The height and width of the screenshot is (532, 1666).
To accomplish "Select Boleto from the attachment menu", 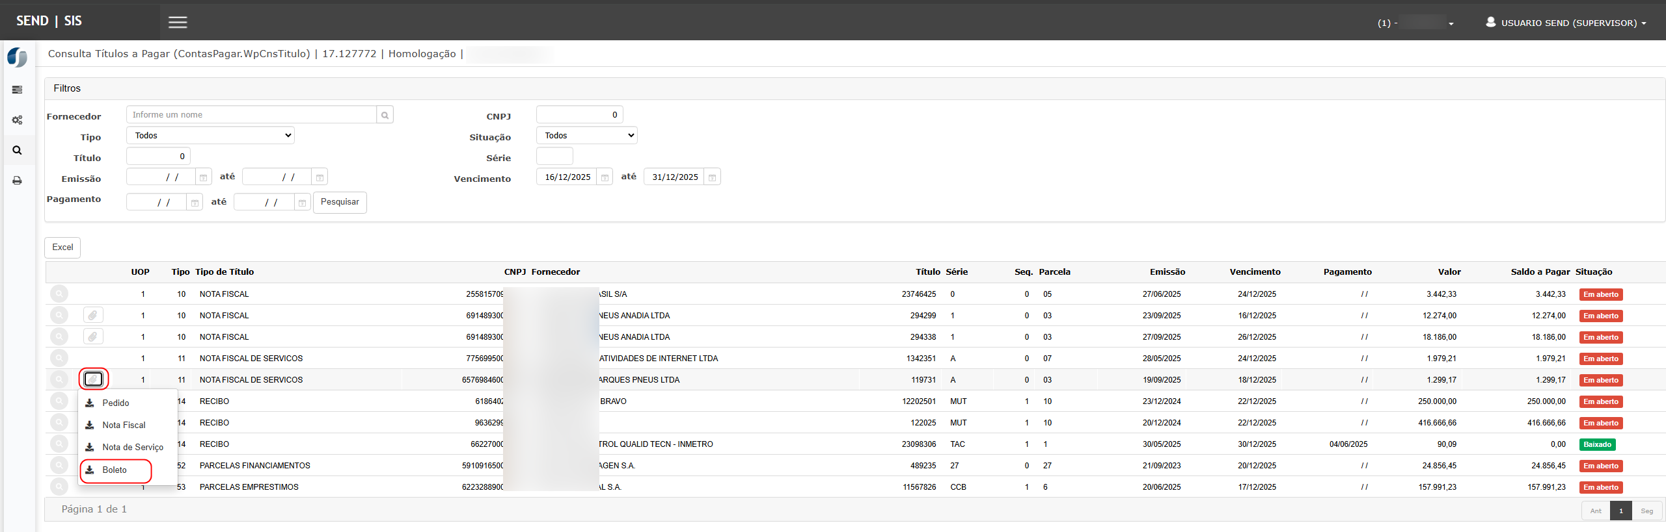I will 115,470.
